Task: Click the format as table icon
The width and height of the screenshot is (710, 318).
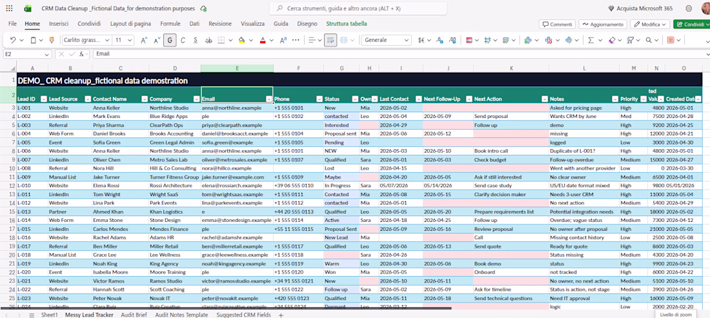Action: click(x=505, y=40)
